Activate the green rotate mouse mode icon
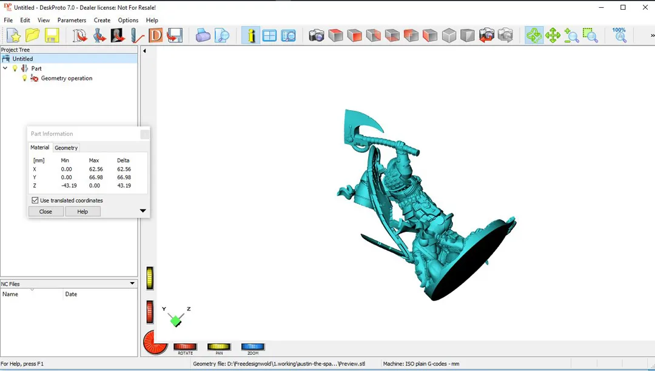Image resolution: width=655 pixels, height=371 pixels. coord(534,36)
